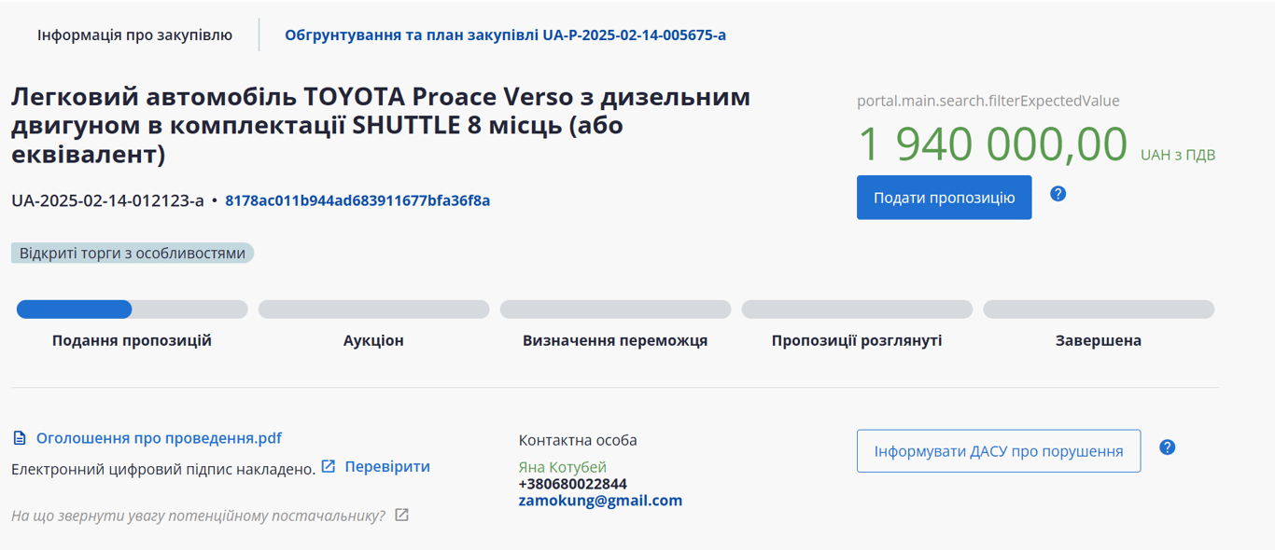
Task: Click email link zamokung@gmail.com
Action: 600,501
